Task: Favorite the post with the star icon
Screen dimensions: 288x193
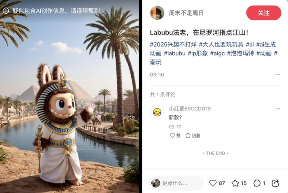Action: tap(235, 183)
